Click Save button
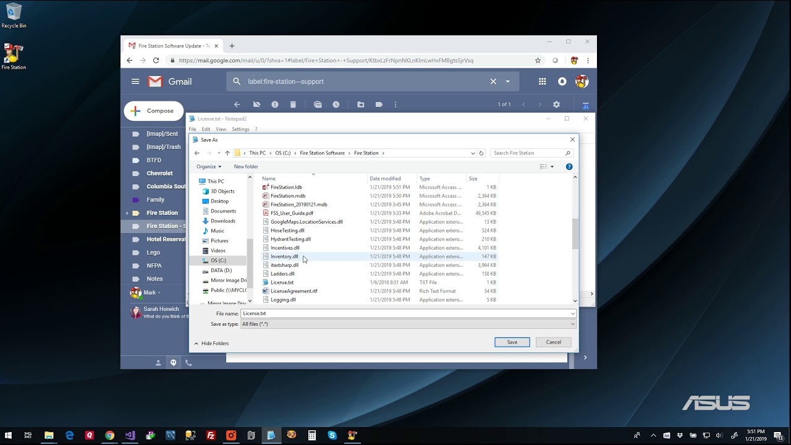Screen dimensions: 791x445 (512, 342)
